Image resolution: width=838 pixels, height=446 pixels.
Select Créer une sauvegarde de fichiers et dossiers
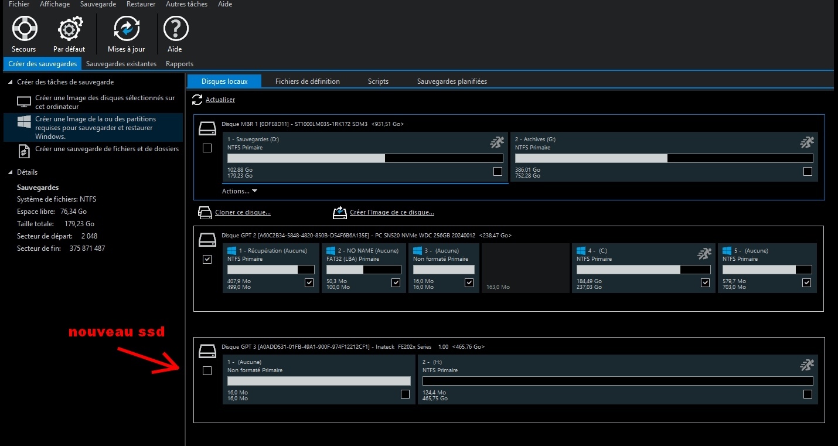click(x=107, y=149)
